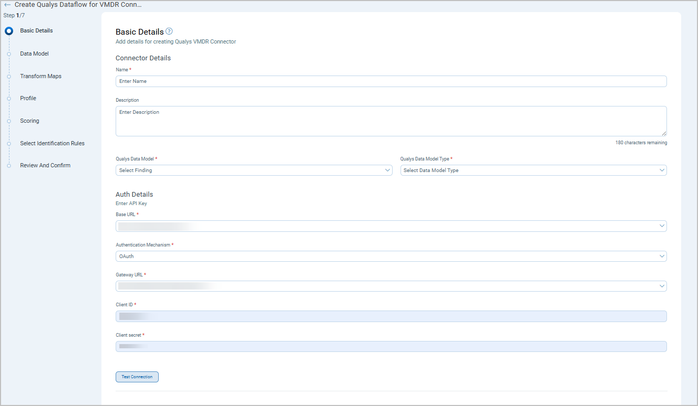Viewport: 698px width, 406px height.
Task: Open the Profile step
Action: pos(28,98)
